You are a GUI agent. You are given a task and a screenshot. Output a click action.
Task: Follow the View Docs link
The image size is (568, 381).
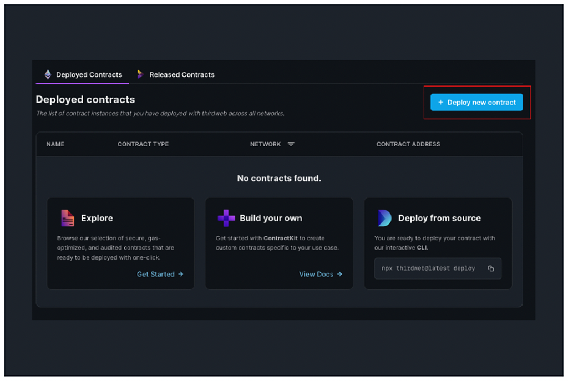point(316,275)
